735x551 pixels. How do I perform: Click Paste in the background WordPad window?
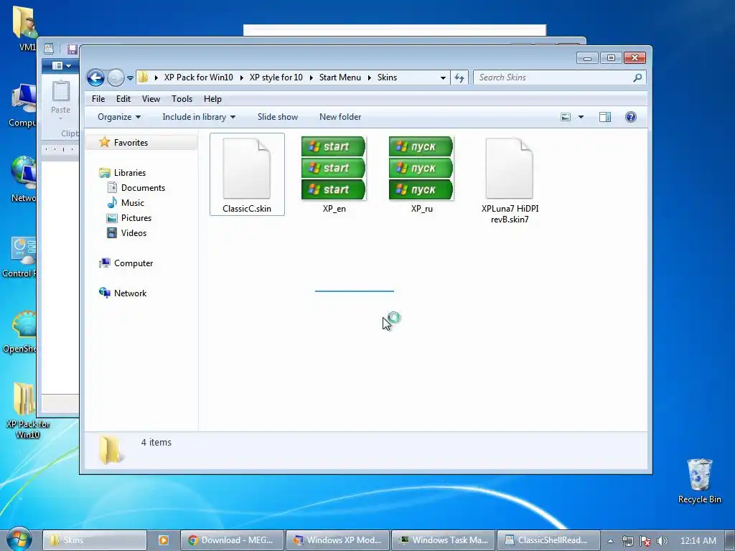tap(61, 99)
